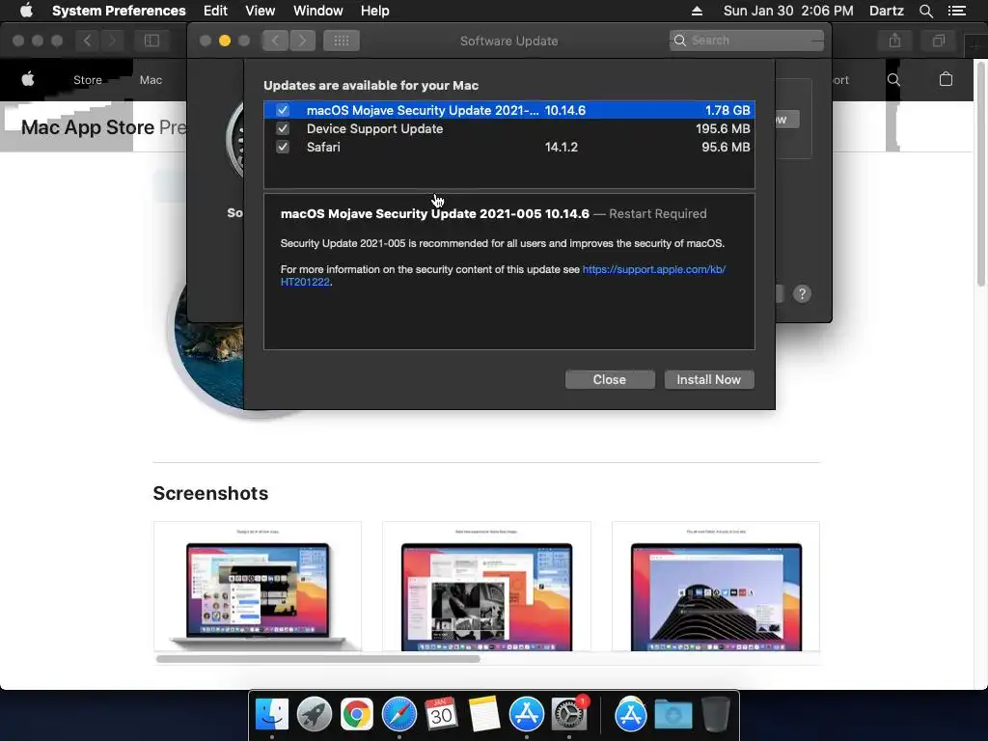Open Finder from the Dock
988x741 pixels.
pos(271,715)
